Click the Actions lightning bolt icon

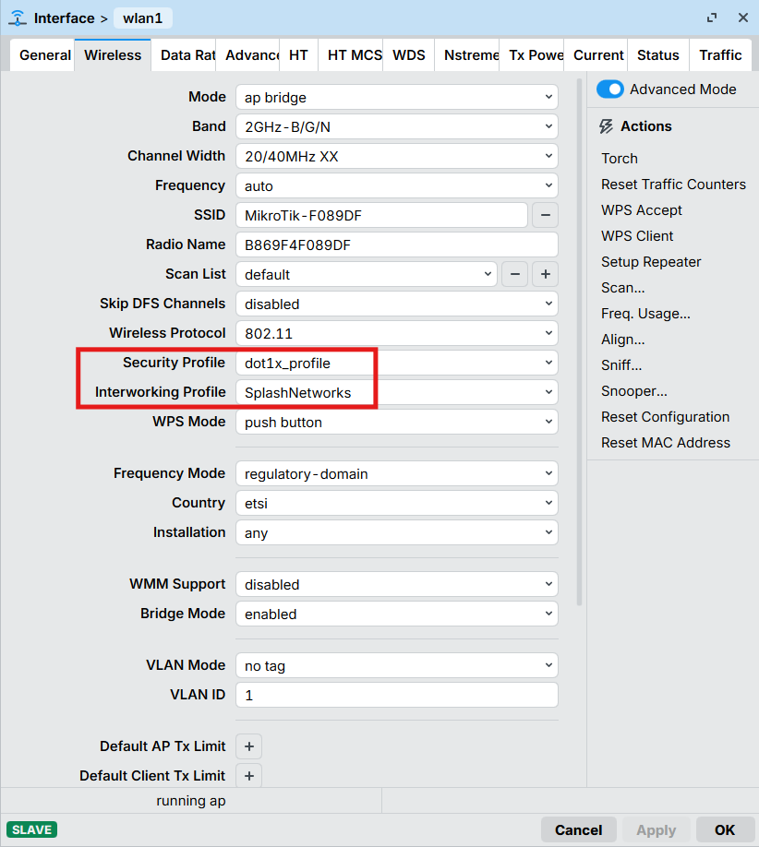pos(607,126)
